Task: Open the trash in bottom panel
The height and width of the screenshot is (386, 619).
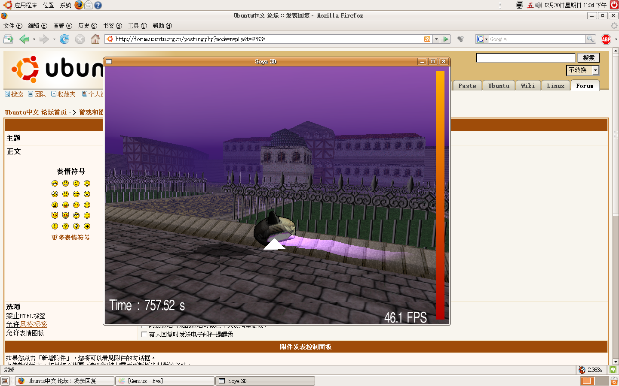Action: [x=614, y=381]
